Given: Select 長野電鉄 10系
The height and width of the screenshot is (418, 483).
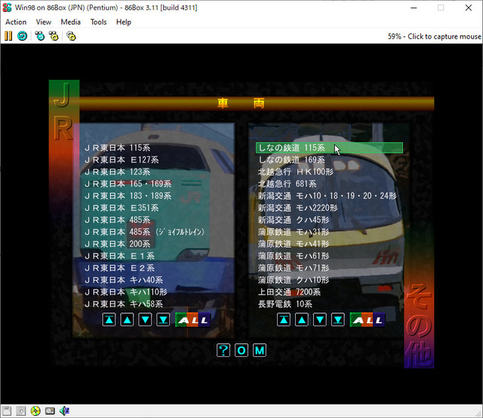Looking at the screenshot, I should coord(285,304).
